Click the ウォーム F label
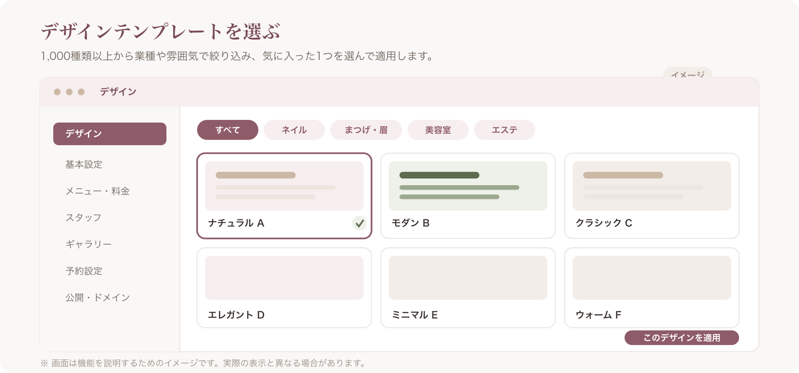Image resolution: width=799 pixels, height=373 pixels. 598,315
